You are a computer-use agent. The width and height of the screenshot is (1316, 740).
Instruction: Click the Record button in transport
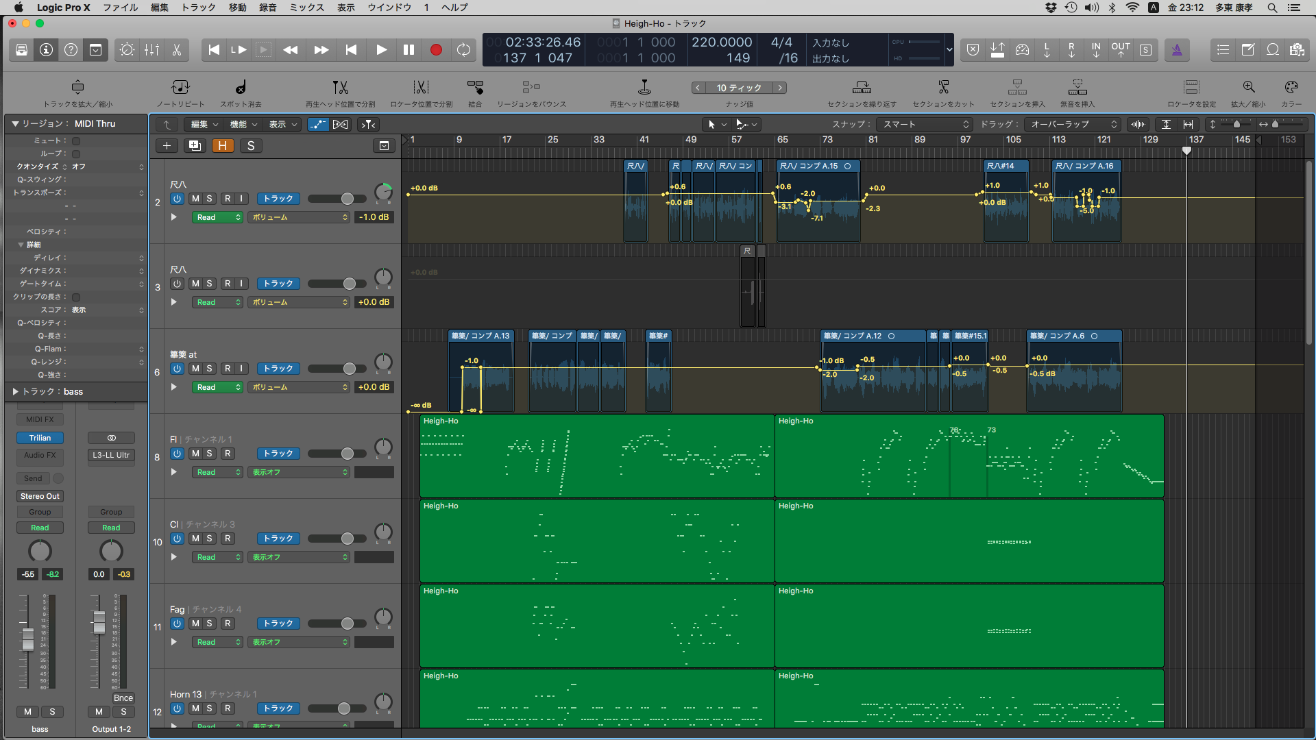click(436, 50)
